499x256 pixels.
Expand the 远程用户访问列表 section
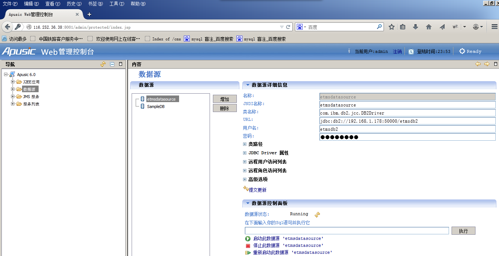pyautogui.click(x=245, y=162)
